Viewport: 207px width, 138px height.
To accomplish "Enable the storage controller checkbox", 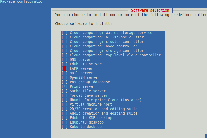I will [x=65, y=51].
